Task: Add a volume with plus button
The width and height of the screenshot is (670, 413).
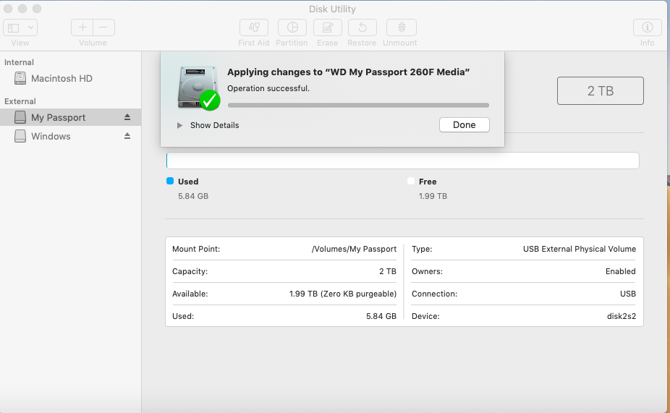Action: coord(82,27)
